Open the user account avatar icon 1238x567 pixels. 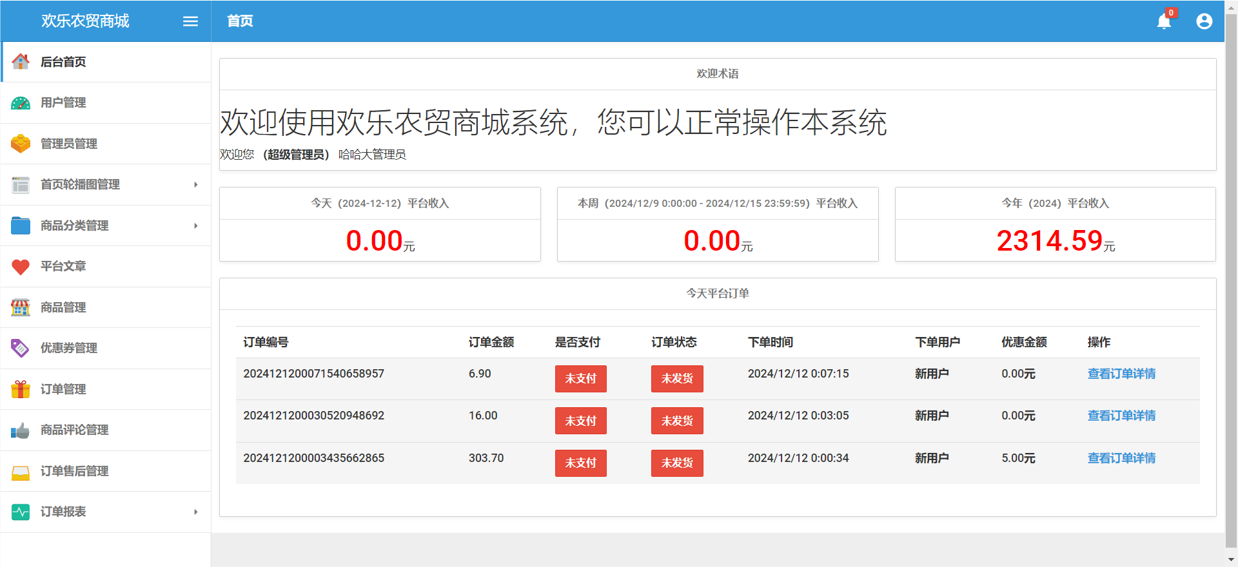pyautogui.click(x=1204, y=21)
